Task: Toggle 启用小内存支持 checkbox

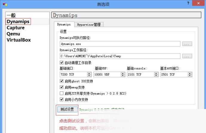Action: 62,99
